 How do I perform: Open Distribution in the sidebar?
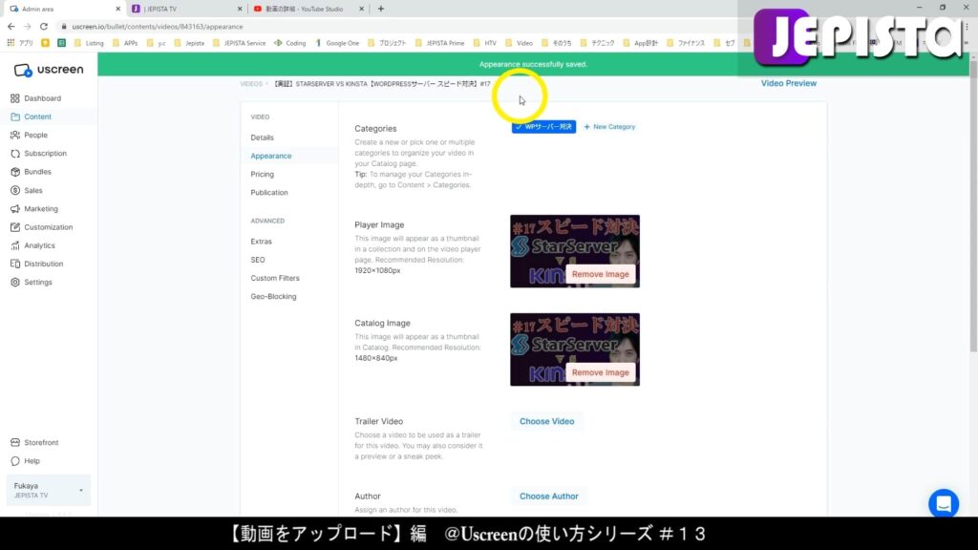37,264
